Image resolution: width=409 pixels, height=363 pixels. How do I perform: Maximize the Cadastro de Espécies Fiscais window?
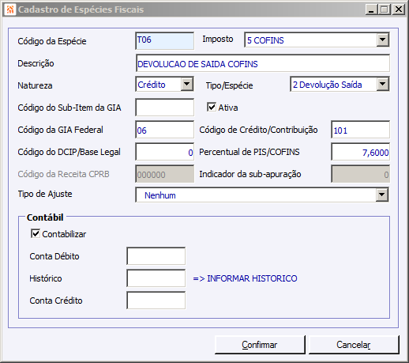385,9
